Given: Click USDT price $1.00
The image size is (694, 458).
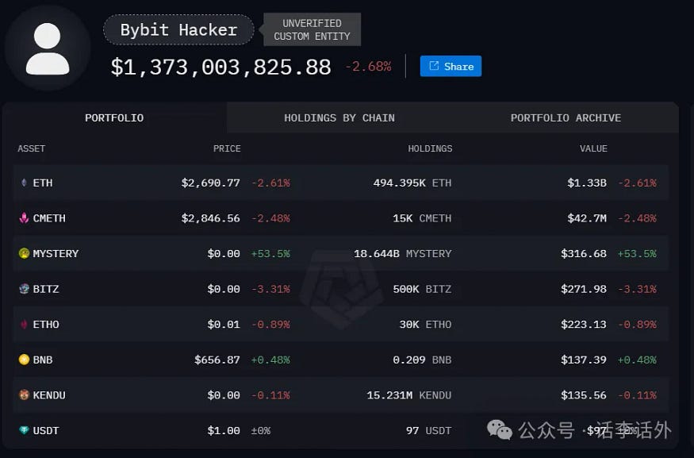Looking at the screenshot, I should 224,430.
